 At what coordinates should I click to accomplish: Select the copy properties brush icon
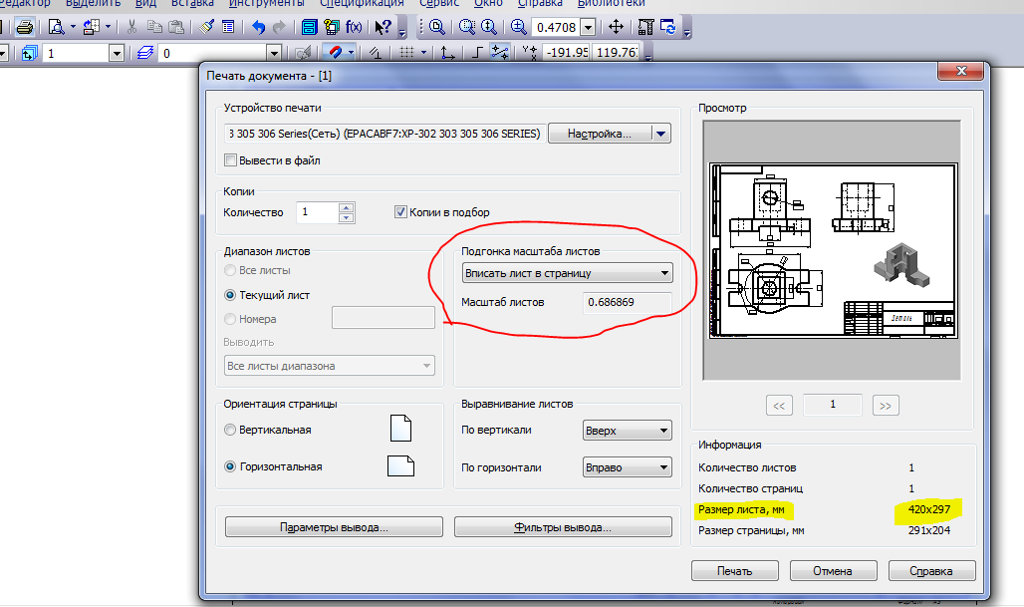207,27
